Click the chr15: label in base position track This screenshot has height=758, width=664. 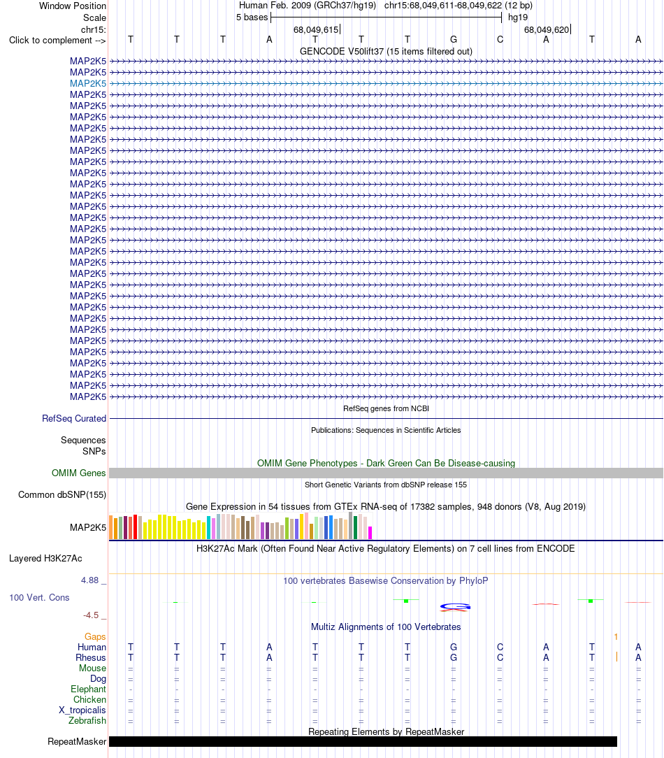pos(93,29)
